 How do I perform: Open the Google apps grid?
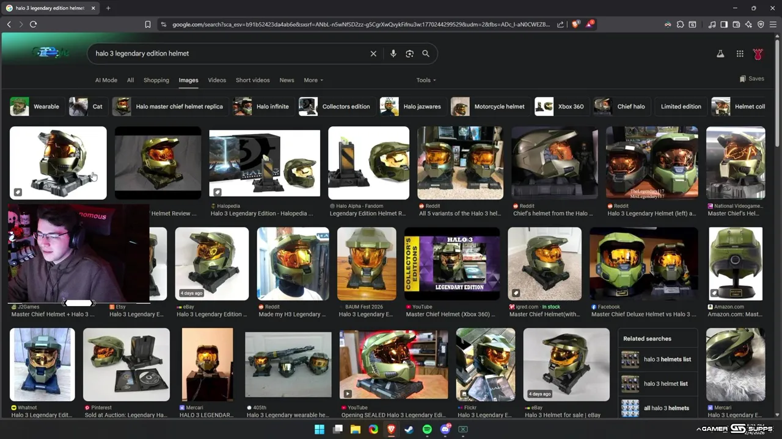coord(740,54)
